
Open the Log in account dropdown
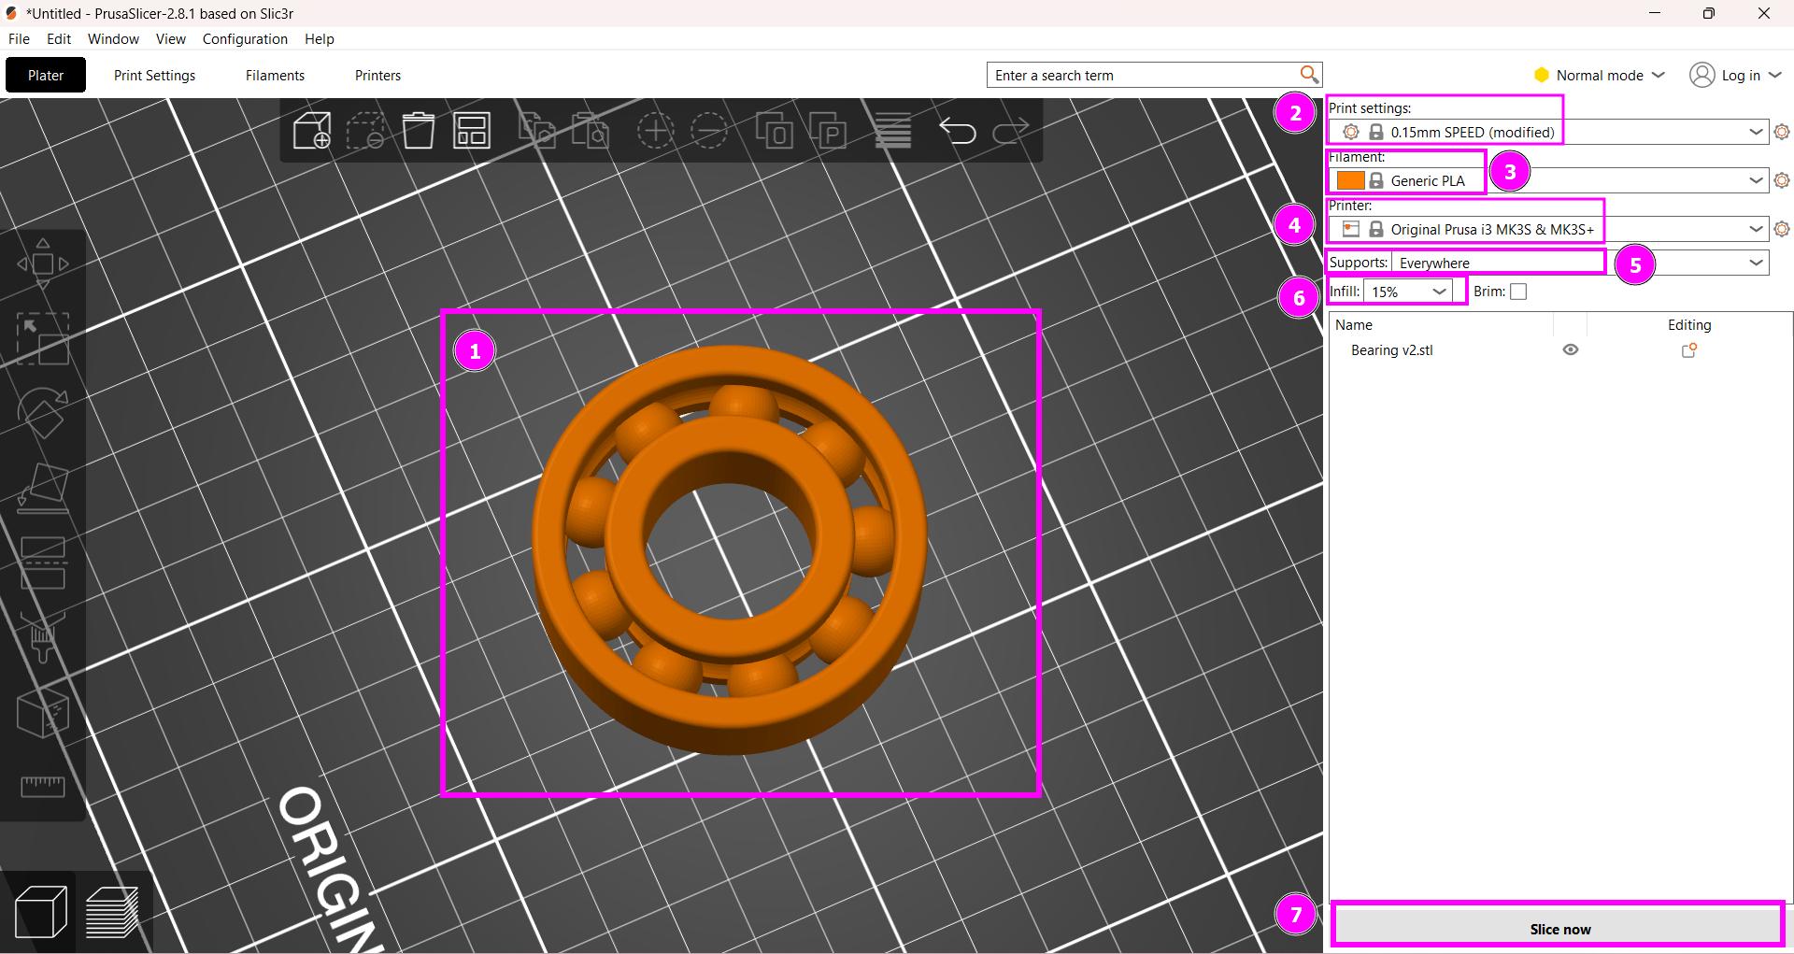(x=1735, y=75)
